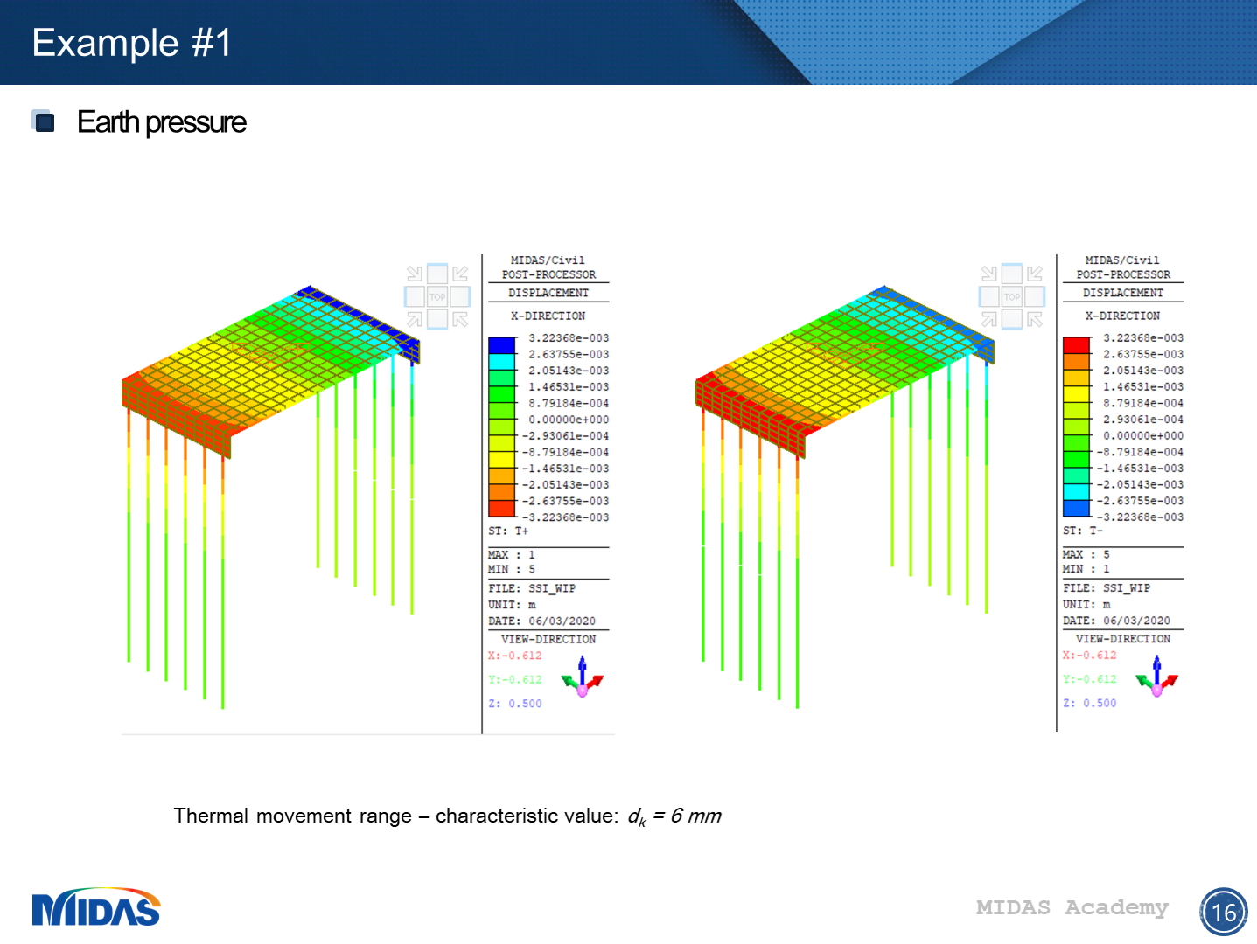Select the 'Earth pressure' heading
1257x944 pixels.
[x=162, y=122]
